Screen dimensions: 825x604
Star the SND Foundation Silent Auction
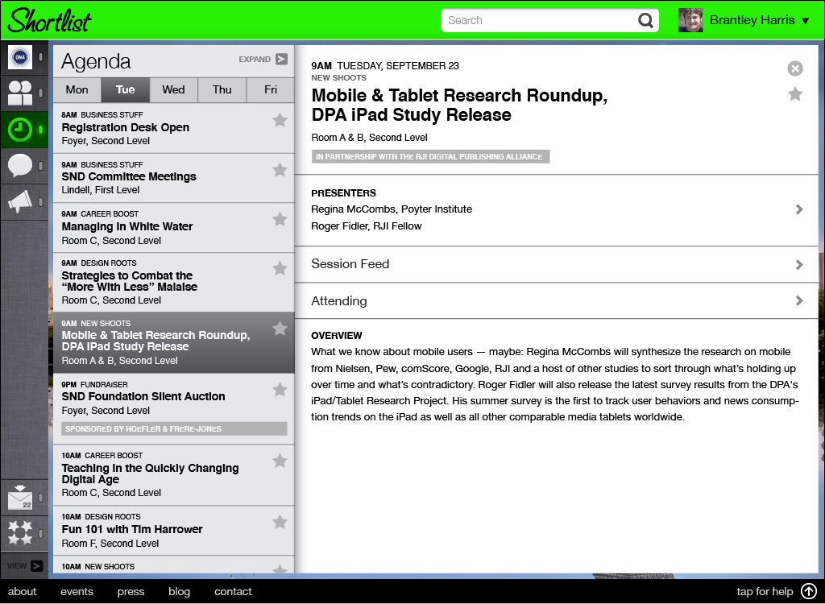(280, 390)
